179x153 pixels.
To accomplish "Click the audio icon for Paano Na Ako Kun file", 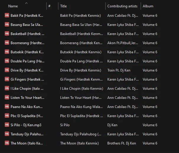I will [7, 107].
